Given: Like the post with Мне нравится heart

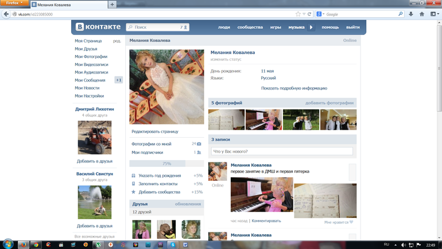Looking at the screenshot, I should tap(339, 222).
